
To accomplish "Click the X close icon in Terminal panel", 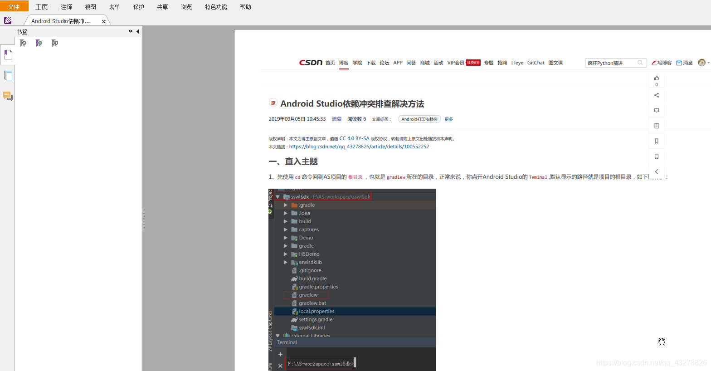I will click(x=280, y=366).
